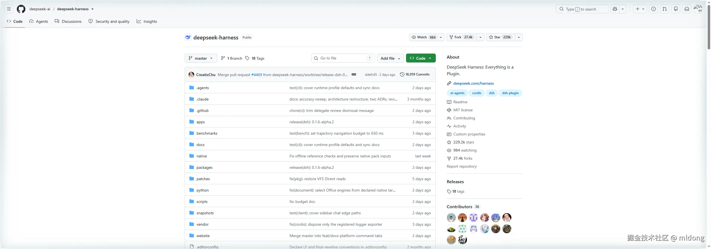Select the dsh-plugin topic tag
This screenshot has width=711, height=249.
510,93
